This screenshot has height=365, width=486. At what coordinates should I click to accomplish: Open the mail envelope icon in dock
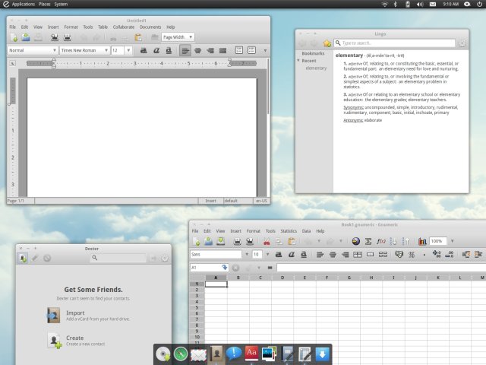(x=199, y=354)
